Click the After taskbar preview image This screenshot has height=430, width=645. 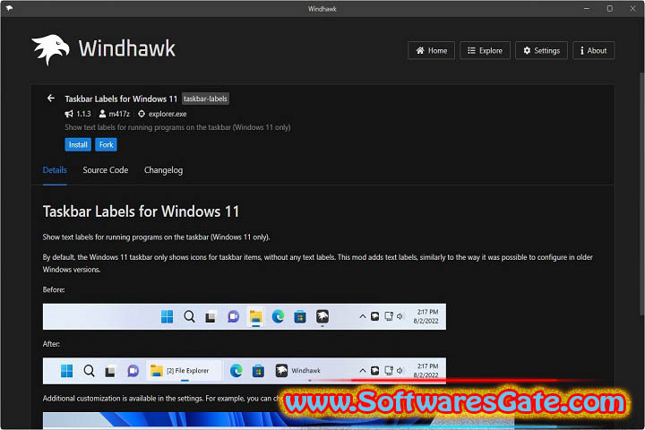click(x=245, y=371)
